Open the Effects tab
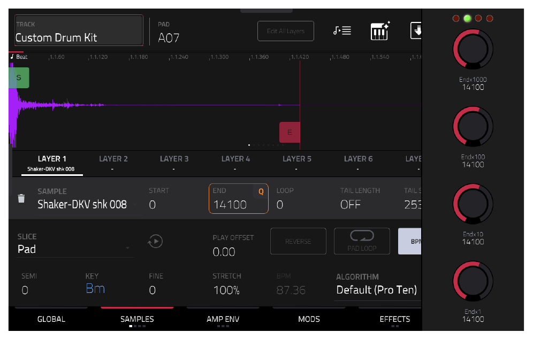Image resolution: width=533 pixels, height=340 pixels. (394, 319)
